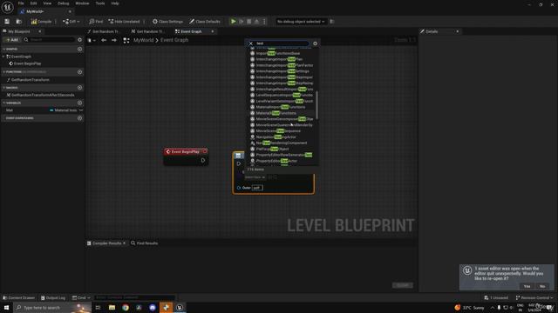The height and width of the screenshot is (313, 558).
Task: Add a new function with plus icon
Action: coord(79,72)
